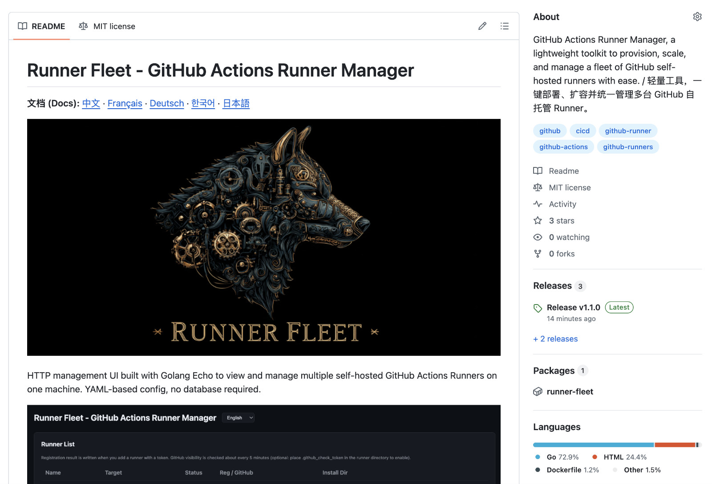Screen dimensions: 712x484
Task: Expand the + 2 releases list
Action: point(555,338)
